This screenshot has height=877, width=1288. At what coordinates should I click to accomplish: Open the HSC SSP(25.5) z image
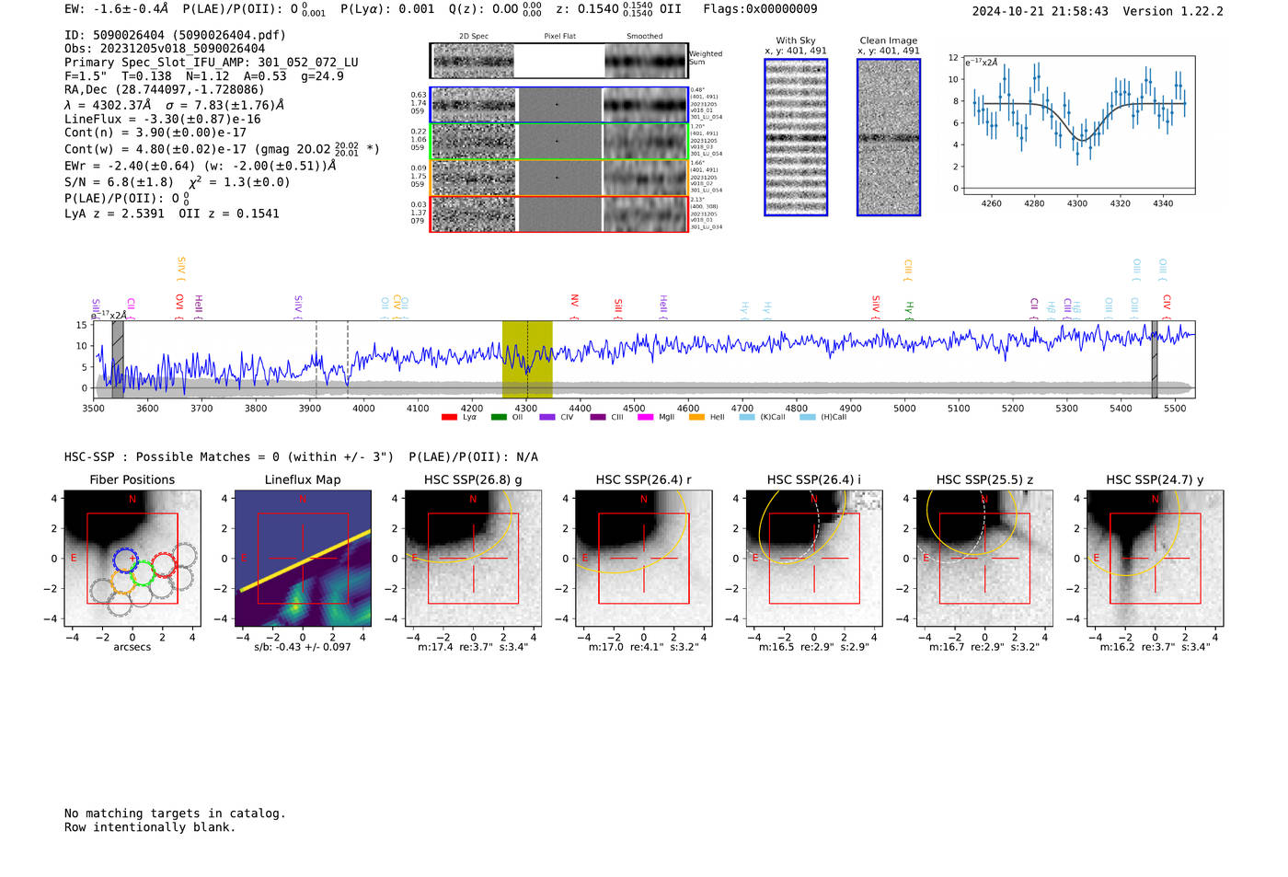pyautogui.click(x=984, y=559)
